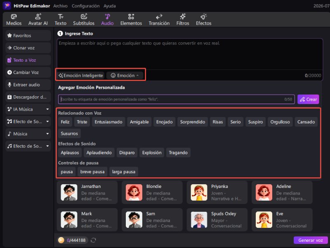Insert the Triste emotion tag
The width and height of the screenshot is (330, 248).
point(82,122)
